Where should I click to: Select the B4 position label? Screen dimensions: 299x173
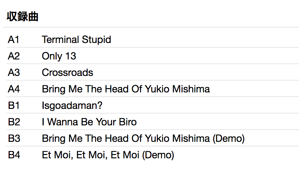(x=14, y=155)
